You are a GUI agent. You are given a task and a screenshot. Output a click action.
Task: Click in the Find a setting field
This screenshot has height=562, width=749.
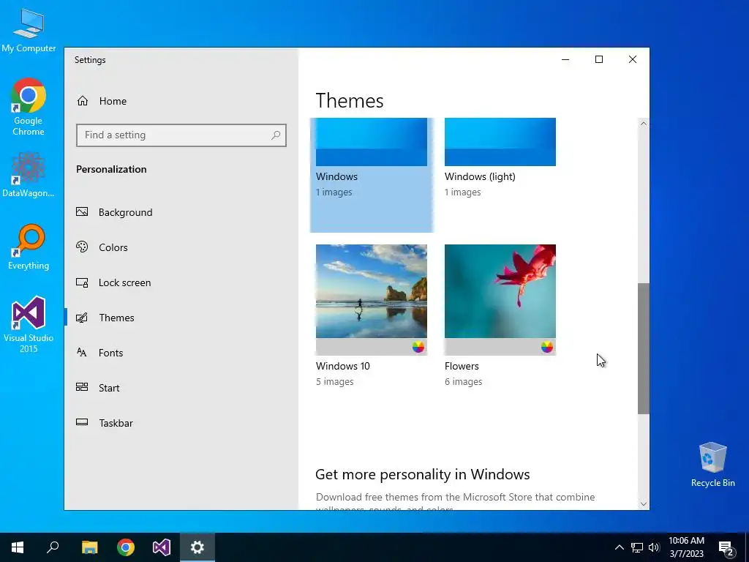coord(181,135)
